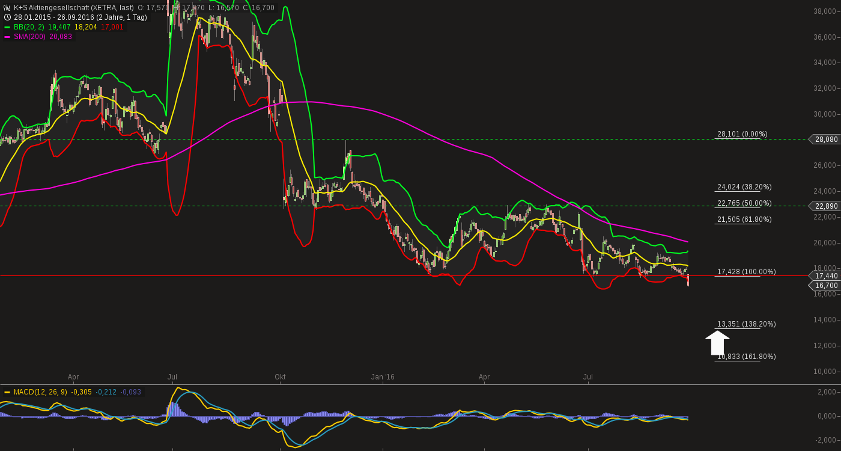Click the open price 'O: 17,570'

tap(153, 8)
